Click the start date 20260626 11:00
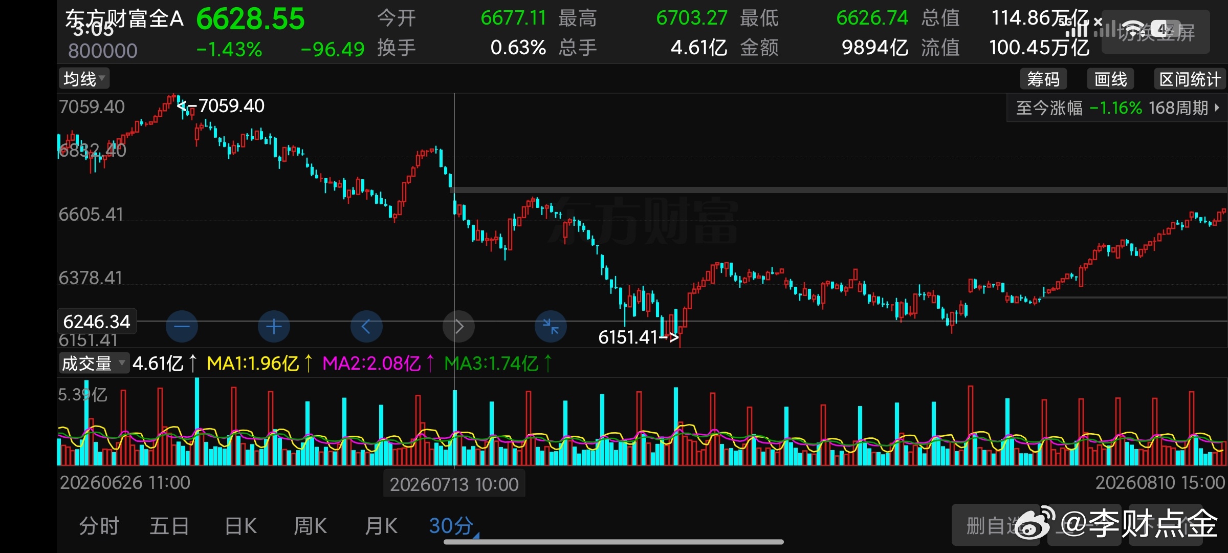The height and width of the screenshot is (553, 1228). [125, 483]
